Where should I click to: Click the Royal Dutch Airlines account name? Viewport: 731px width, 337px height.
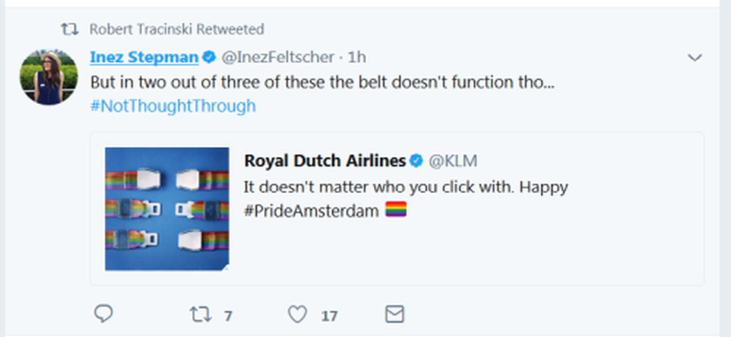[325, 161]
